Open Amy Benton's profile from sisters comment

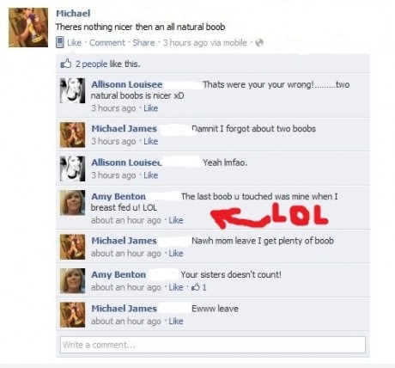tap(118, 274)
